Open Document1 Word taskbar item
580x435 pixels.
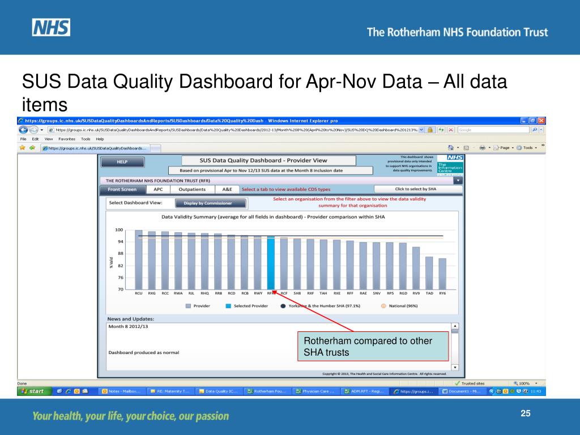tap(462, 391)
